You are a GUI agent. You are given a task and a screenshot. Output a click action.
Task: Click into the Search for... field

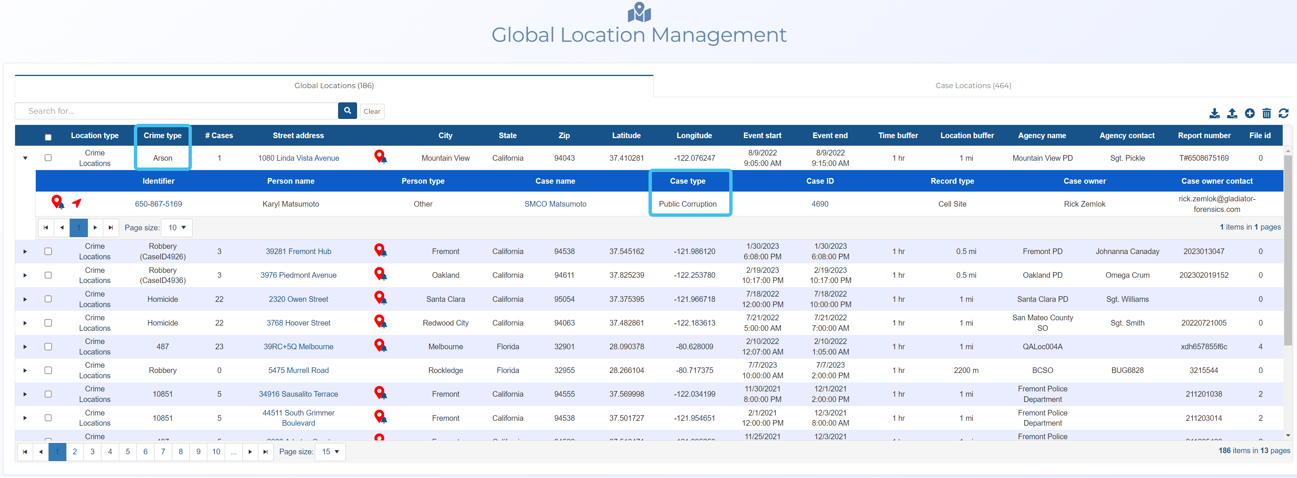click(x=176, y=111)
